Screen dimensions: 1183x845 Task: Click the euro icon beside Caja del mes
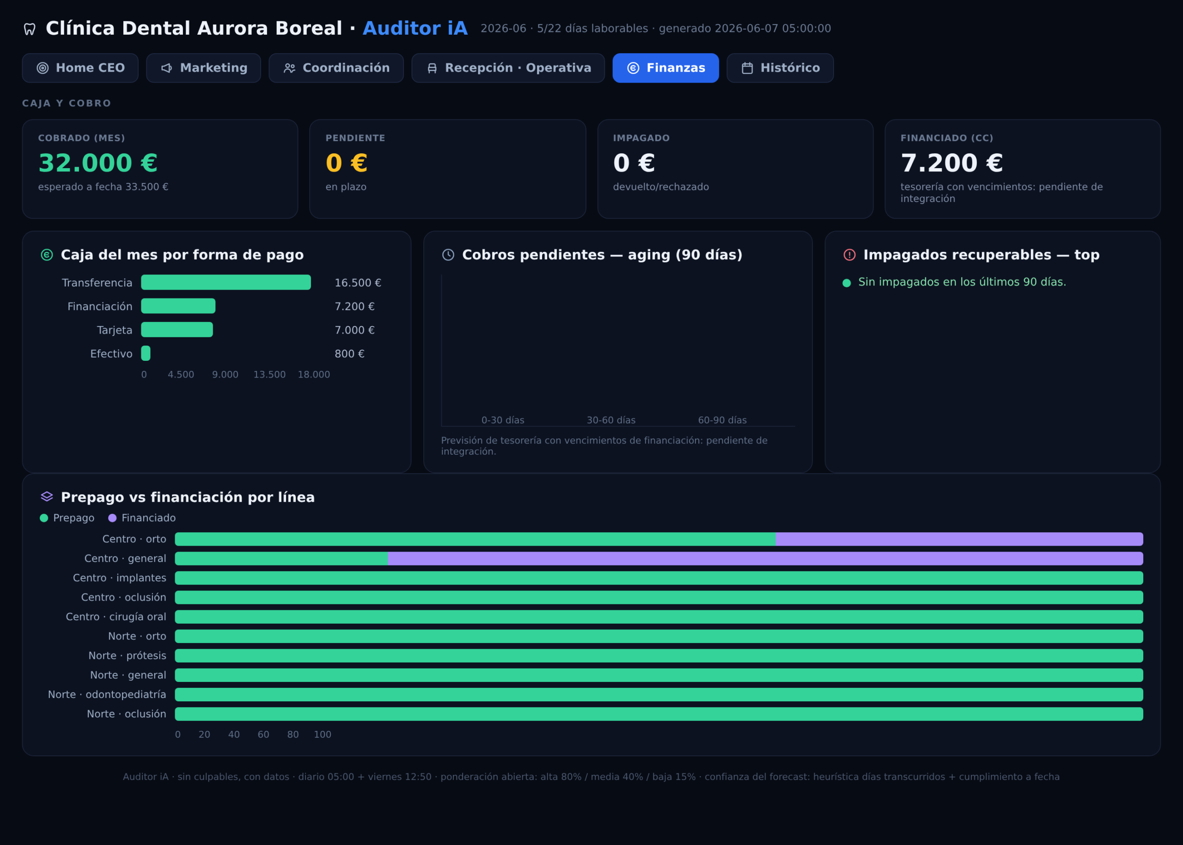point(47,255)
